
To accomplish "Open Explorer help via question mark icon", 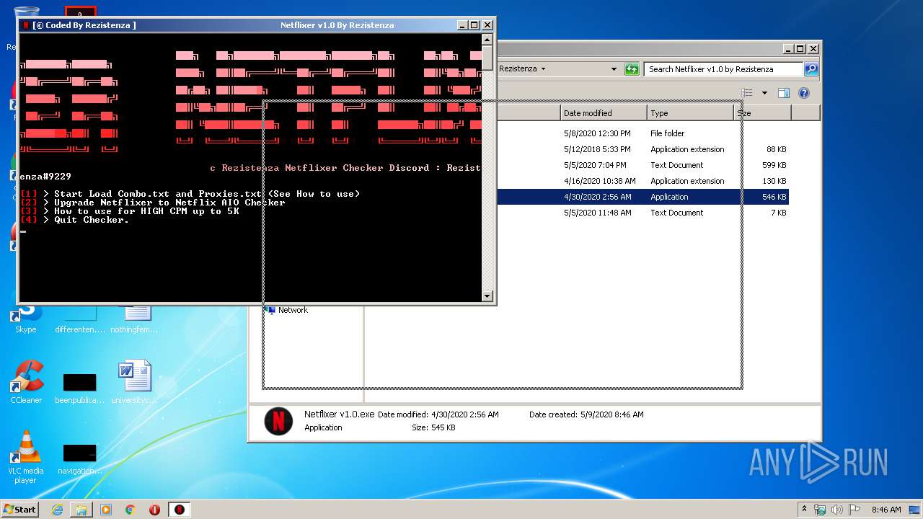I will 804,93.
